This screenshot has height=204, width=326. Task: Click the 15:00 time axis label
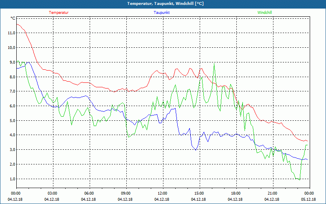pyautogui.click(x=200, y=193)
